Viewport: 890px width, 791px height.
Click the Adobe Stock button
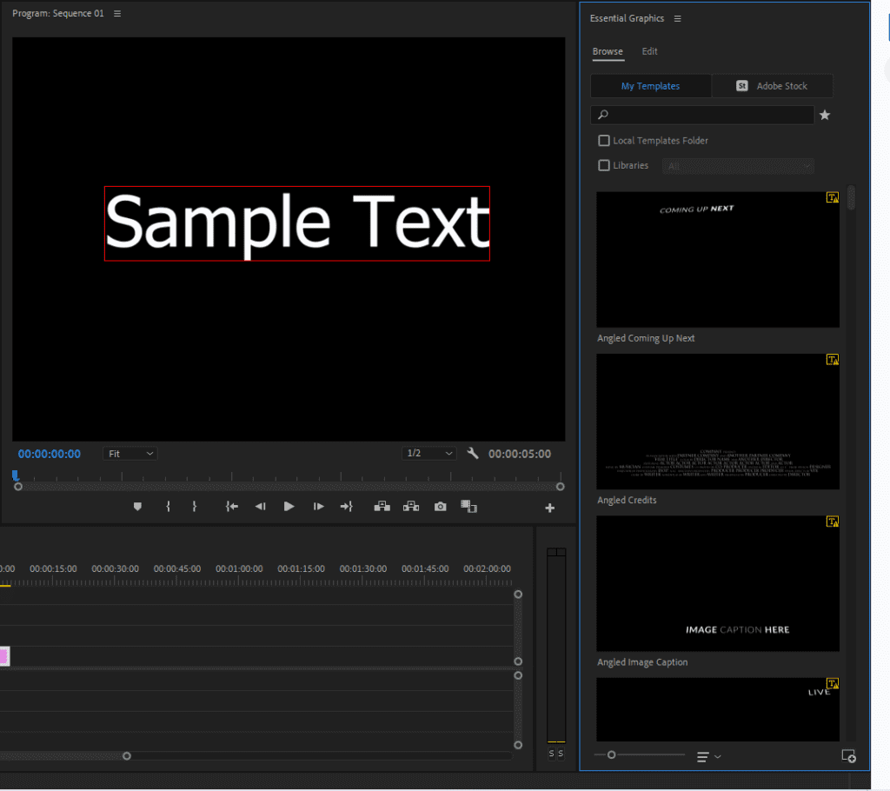click(x=772, y=86)
